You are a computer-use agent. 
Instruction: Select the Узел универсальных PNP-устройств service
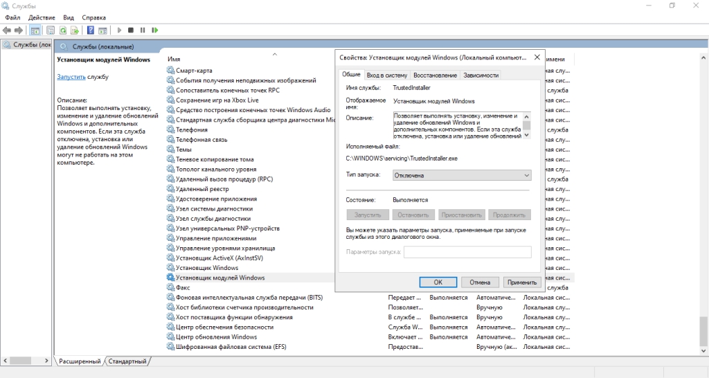coord(228,228)
